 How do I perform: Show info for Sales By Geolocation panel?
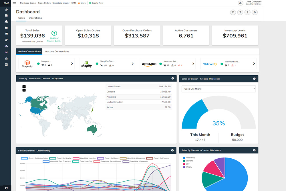(172, 78)
